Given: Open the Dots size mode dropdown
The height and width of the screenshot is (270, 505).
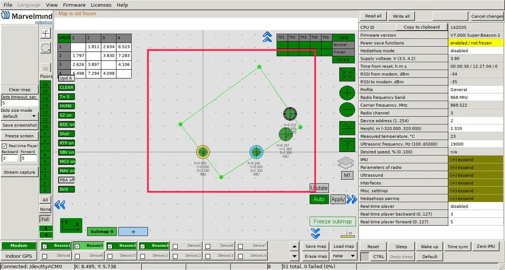Looking at the screenshot, I should point(34,116).
